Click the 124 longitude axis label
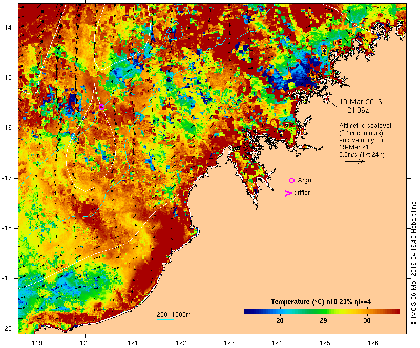Screen dimensions: 420x348 277,343
